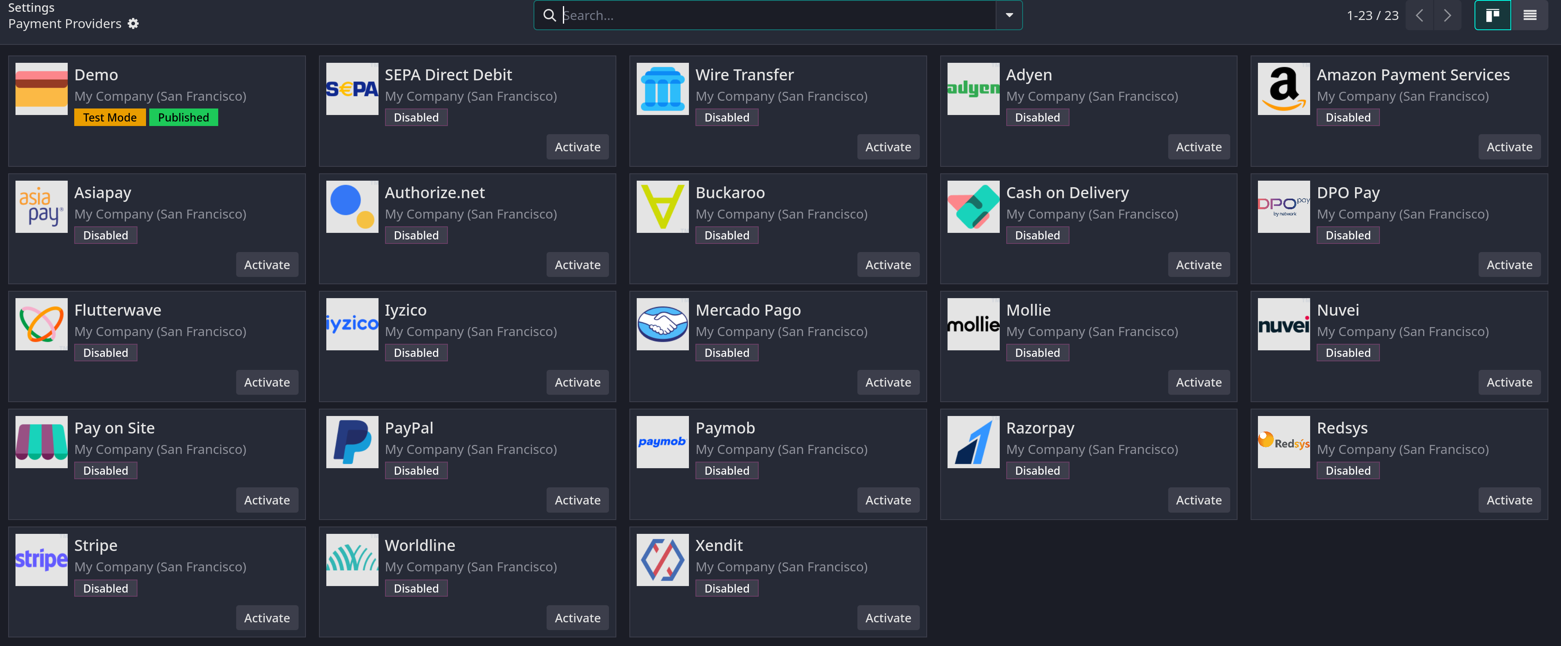The width and height of the screenshot is (1561, 646).
Task: Activate the SEPA Direct Debit provider
Action: pos(577,147)
